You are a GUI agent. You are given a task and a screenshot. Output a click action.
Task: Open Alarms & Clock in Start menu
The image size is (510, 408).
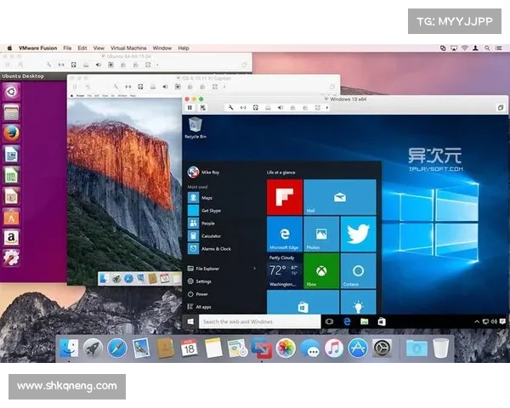tap(209, 249)
